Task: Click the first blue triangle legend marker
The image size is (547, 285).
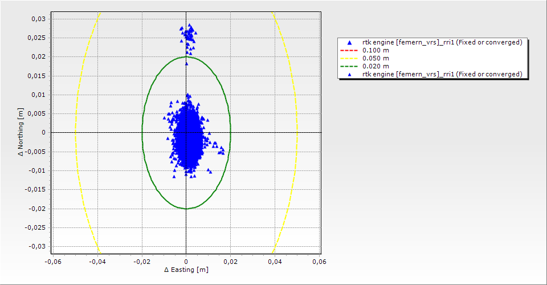Action: coord(350,43)
